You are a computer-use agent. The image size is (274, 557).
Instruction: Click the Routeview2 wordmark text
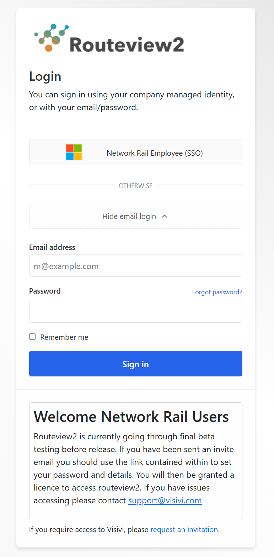pos(127,45)
